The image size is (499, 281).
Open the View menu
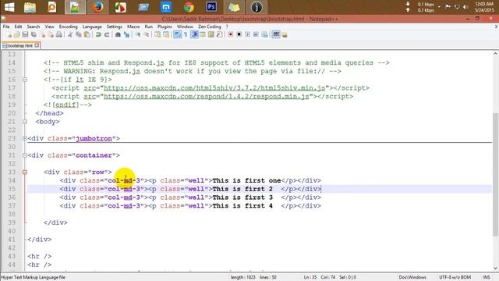49,27
